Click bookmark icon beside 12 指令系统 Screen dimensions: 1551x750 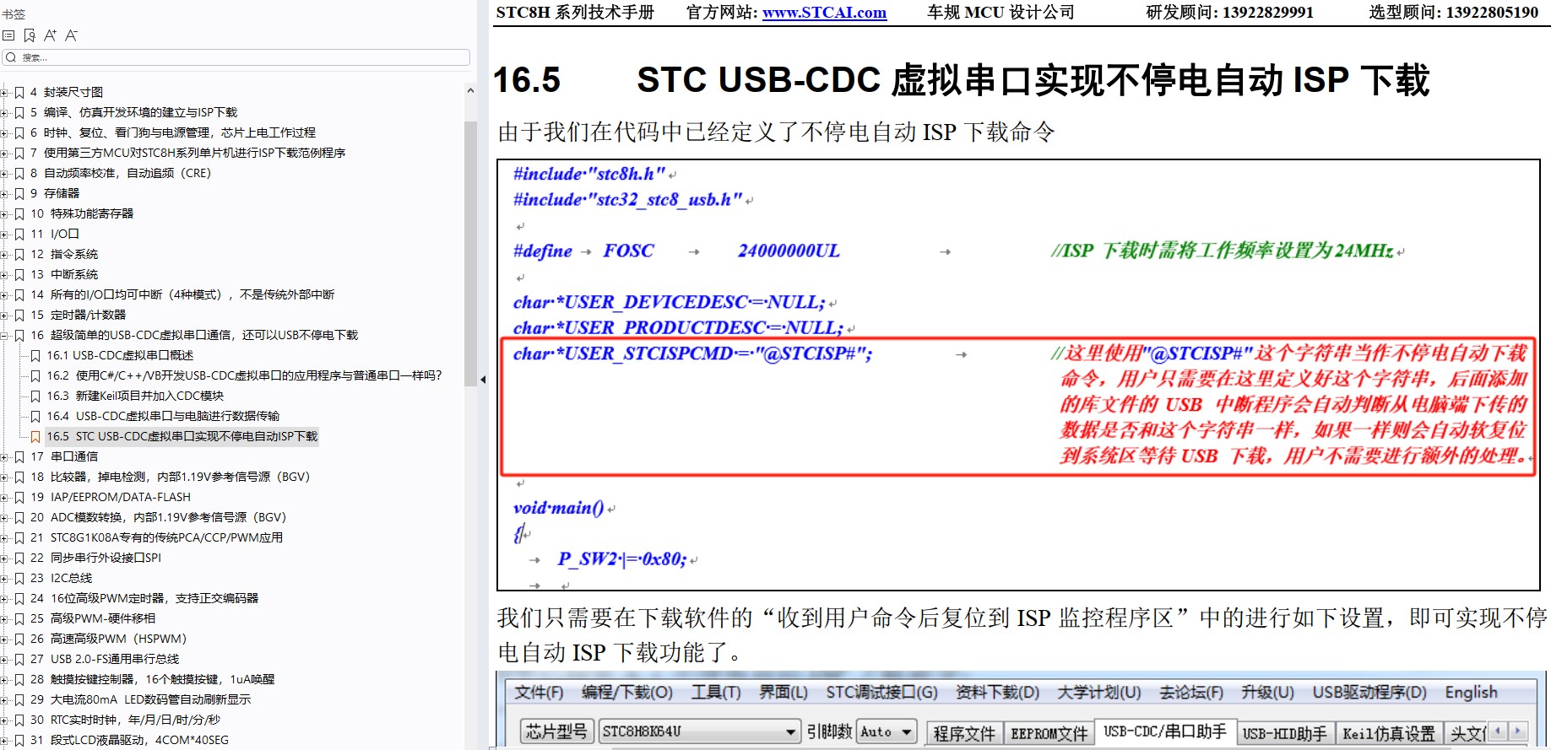(19, 254)
